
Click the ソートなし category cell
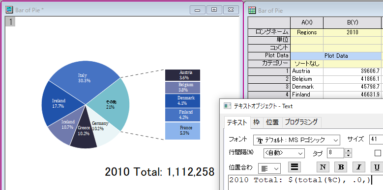pos(307,64)
